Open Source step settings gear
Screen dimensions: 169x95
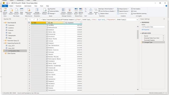click(163, 36)
